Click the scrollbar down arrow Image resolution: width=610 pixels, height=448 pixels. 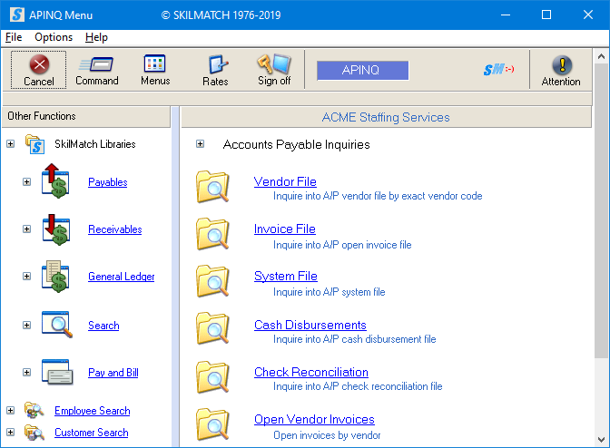[x=601, y=440]
